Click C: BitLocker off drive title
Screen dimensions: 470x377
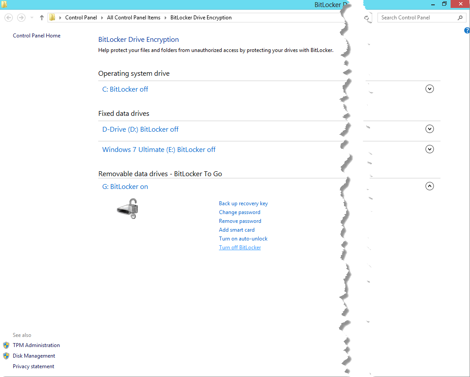[125, 89]
